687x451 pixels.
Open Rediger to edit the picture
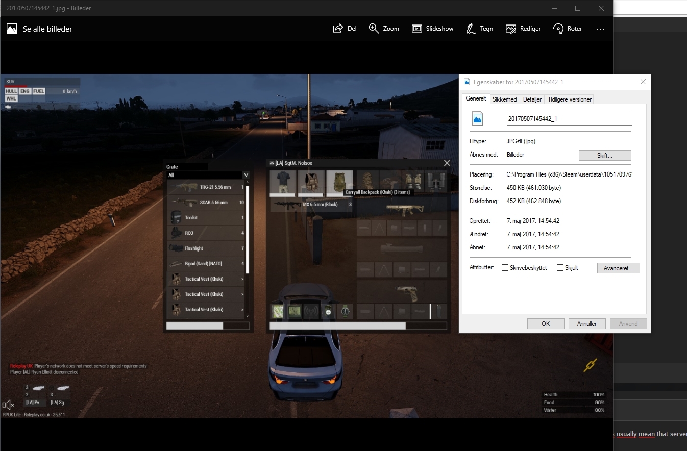click(x=523, y=29)
